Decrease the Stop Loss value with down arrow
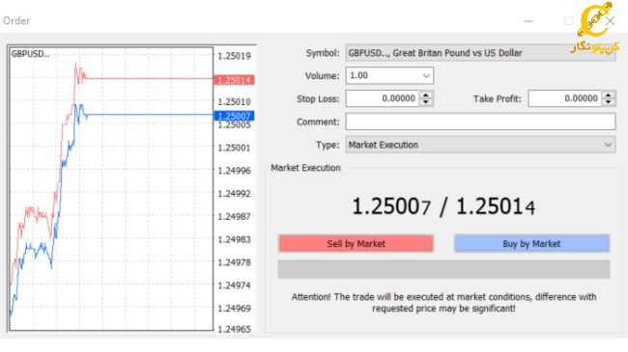Viewport: 628px width, 352px height. point(426,102)
